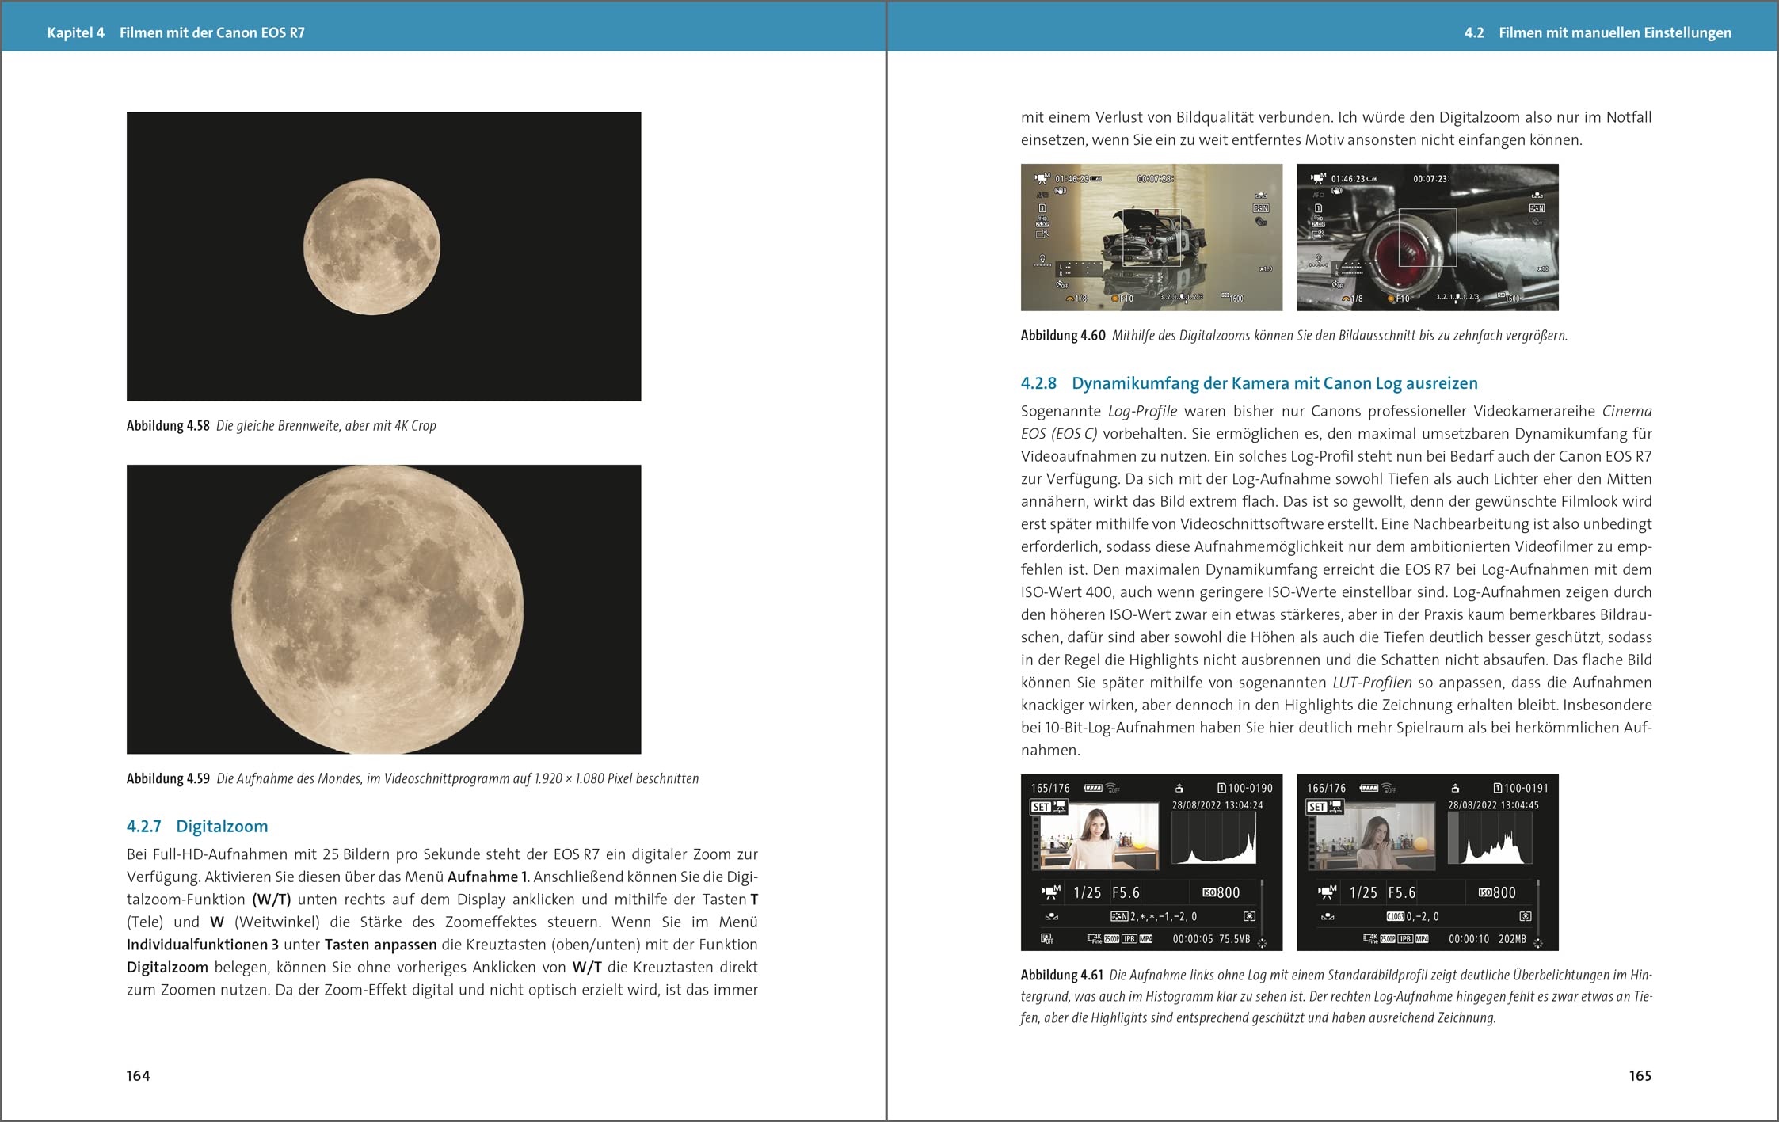Select the small moon photo above Abbildung 4.58
Viewport: 1779px width, 1122px height.
[384, 257]
